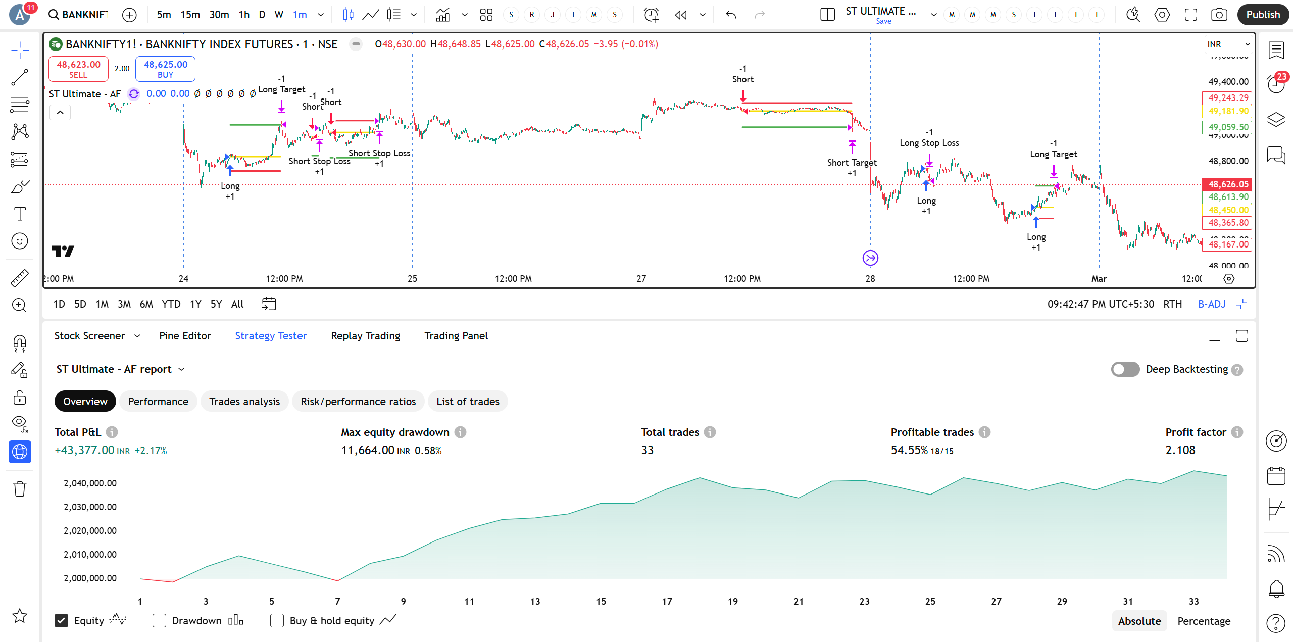Screen dimensions: 1293x642
Task: Open the economic calendar panel
Action: click(x=1276, y=476)
